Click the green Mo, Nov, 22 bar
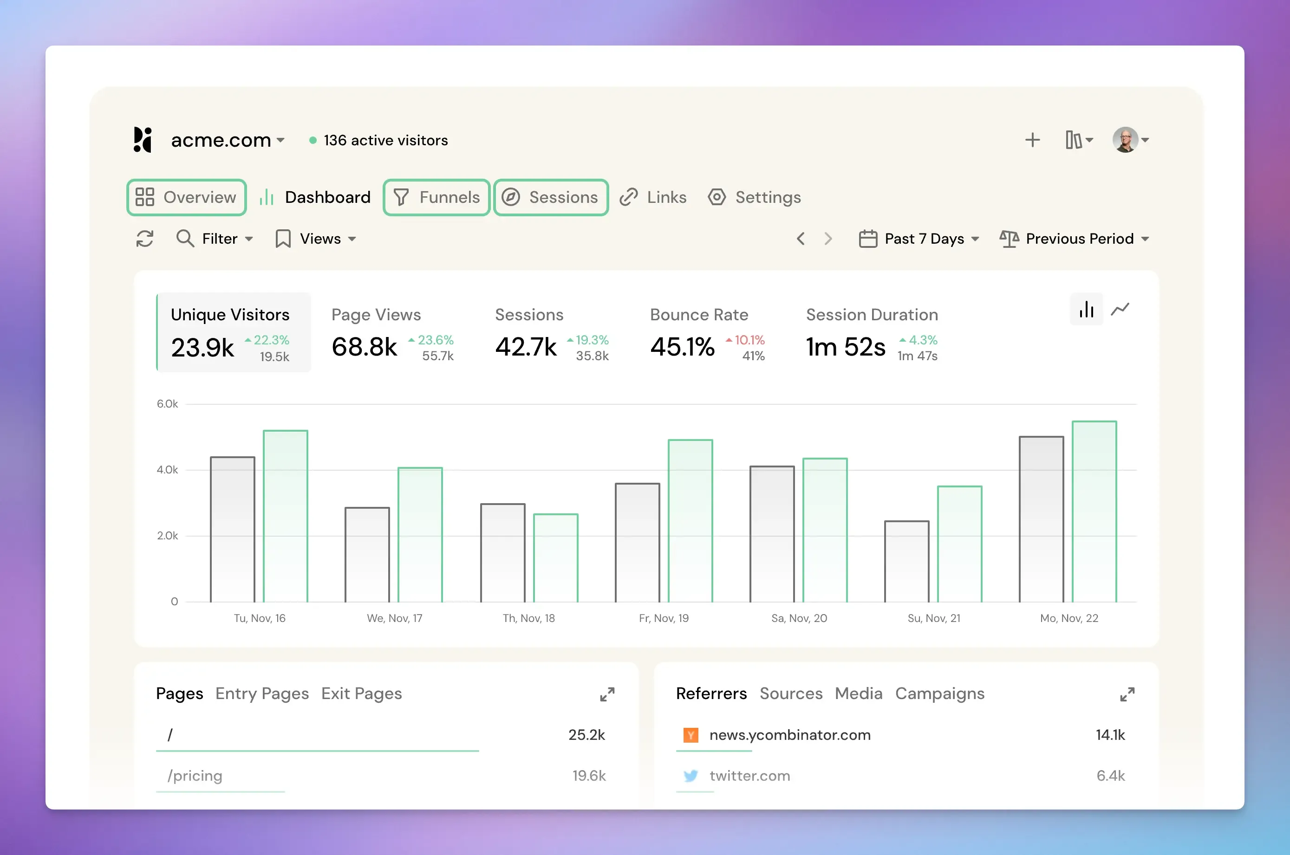 pos(1094,512)
